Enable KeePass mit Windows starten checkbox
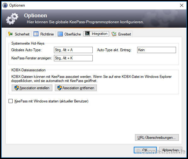188x159 pixels. pos(10,101)
